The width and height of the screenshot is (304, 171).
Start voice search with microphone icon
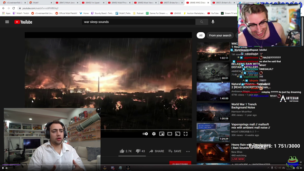pos(213,22)
